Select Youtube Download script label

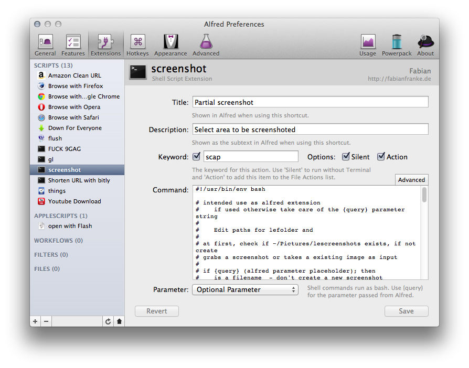[x=74, y=201]
